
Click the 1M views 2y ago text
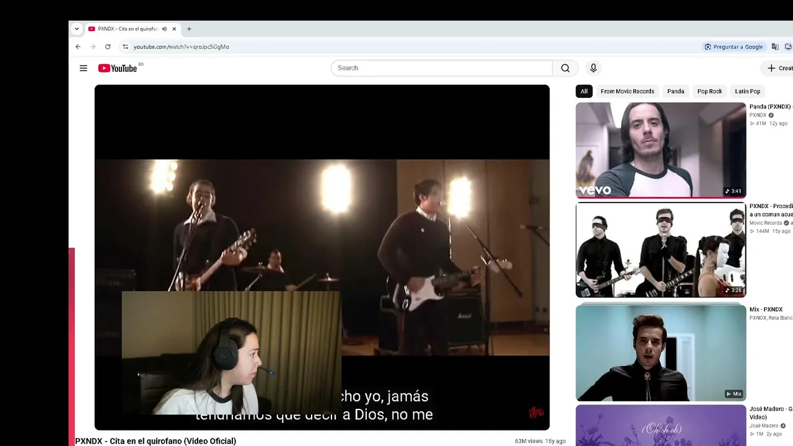pyautogui.click(x=767, y=434)
